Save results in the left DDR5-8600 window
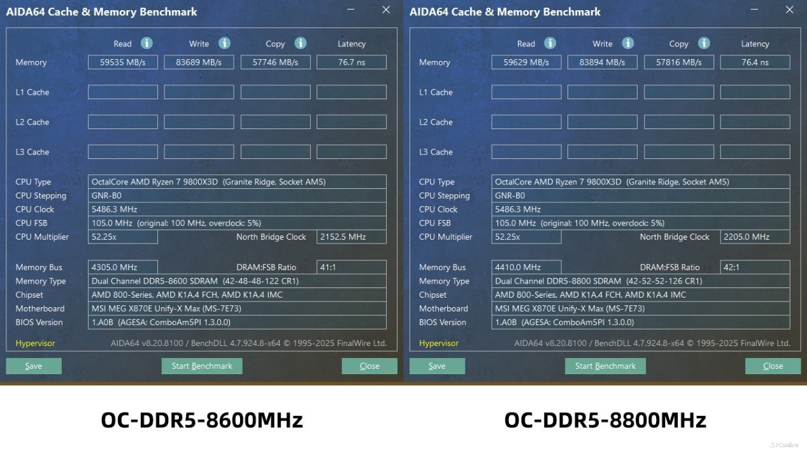The width and height of the screenshot is (807, 456). click(34, 366)
